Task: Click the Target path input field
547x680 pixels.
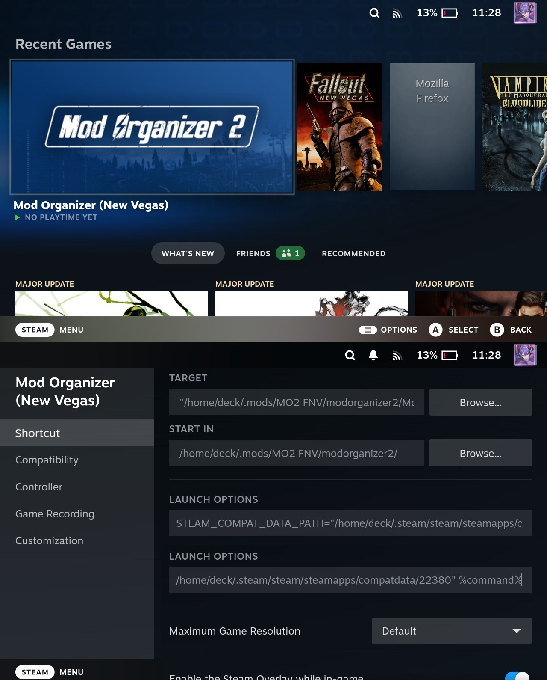Action: (x=297, y=402)
